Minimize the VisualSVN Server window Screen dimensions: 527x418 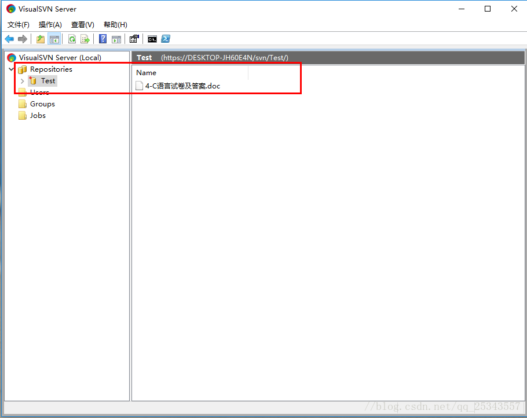pos(462,9)
